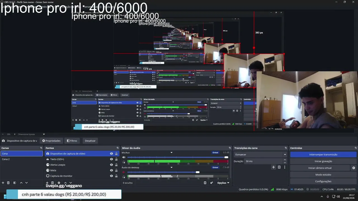Screen dimensions: 358x201
Task: Expand the Mic/Aux options arrow
Action: click(171, 153)
